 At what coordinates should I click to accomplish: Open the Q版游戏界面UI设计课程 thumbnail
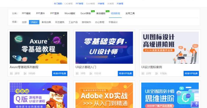coord(38,95)
